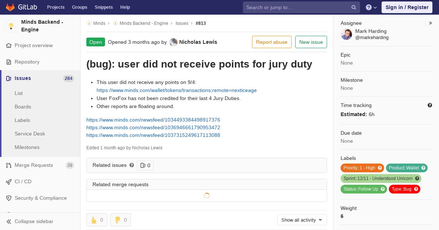The height and width of the screenshot is (230, 439).
Task: Click the Issues count badge 284
Action: tap(68, 78)
